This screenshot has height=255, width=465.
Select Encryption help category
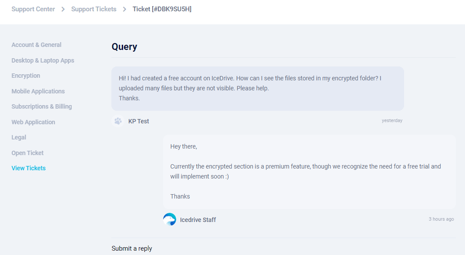click(26, 76)
